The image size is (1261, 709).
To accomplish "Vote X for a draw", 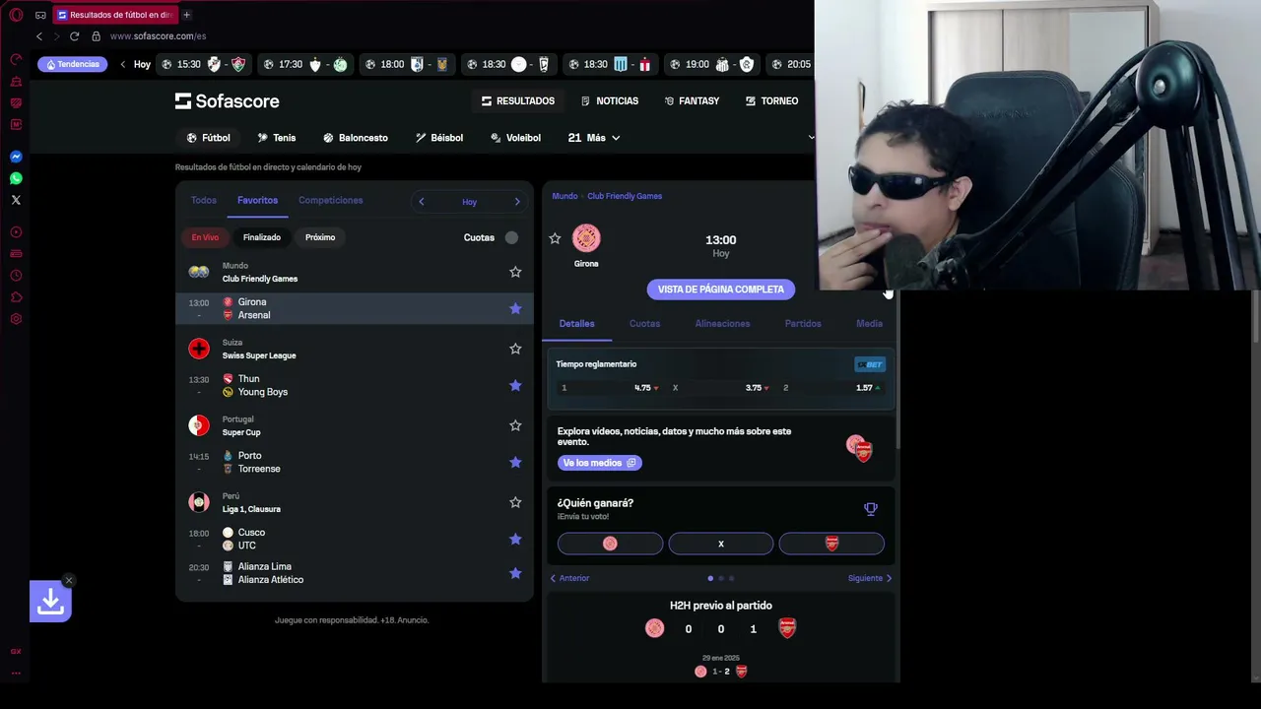I will 721,544.
